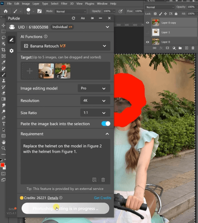Open the Filter menu
Image resolution: width=198 pixels, height=223 pixels.
[x=64, y=4]
